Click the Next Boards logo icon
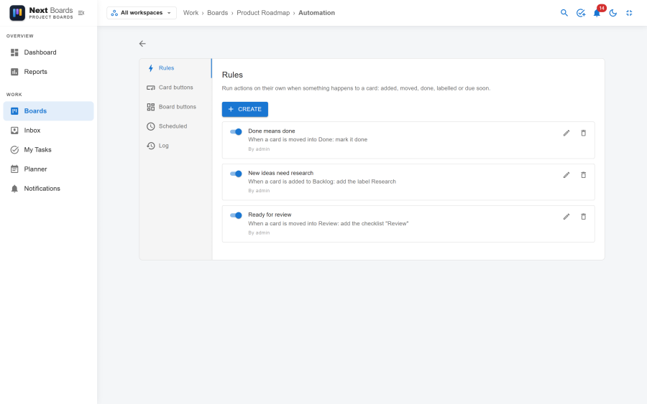The width and height of the screenshot is (647, 404). point(17,13)
